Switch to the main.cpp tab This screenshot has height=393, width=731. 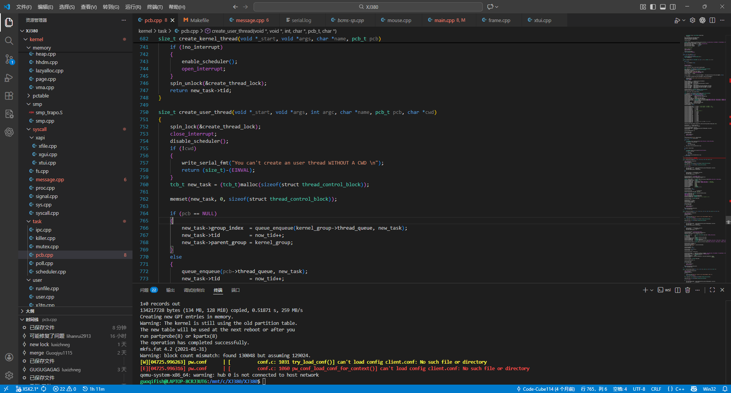pos(444,20)
